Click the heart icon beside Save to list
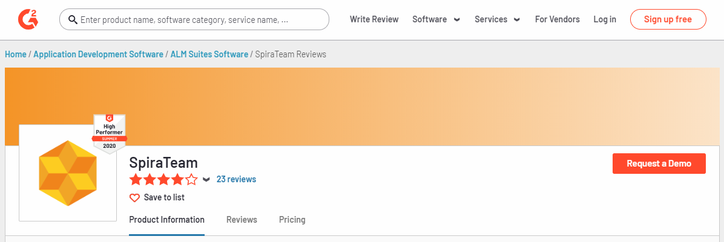724x242 pixels. coord(134,197)
